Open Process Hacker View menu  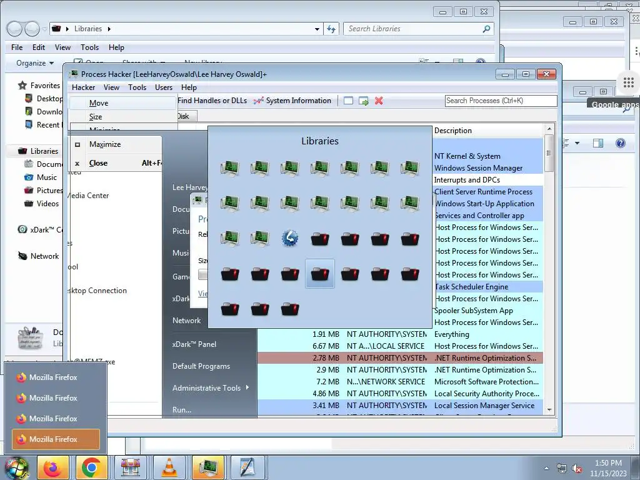click(x=111, y=87)
